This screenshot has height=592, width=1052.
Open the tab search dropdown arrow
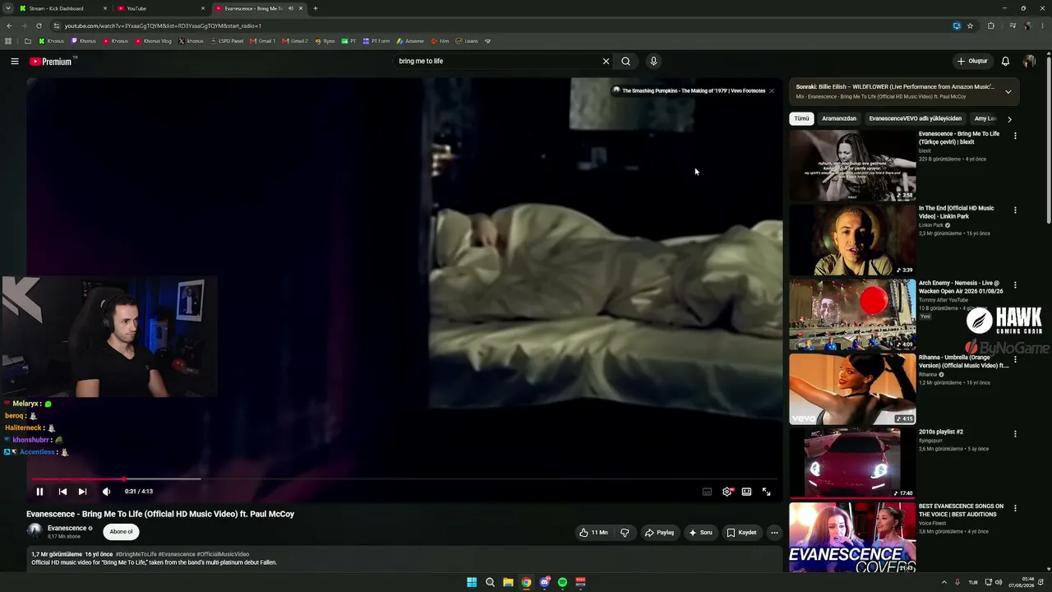point(8,8)
